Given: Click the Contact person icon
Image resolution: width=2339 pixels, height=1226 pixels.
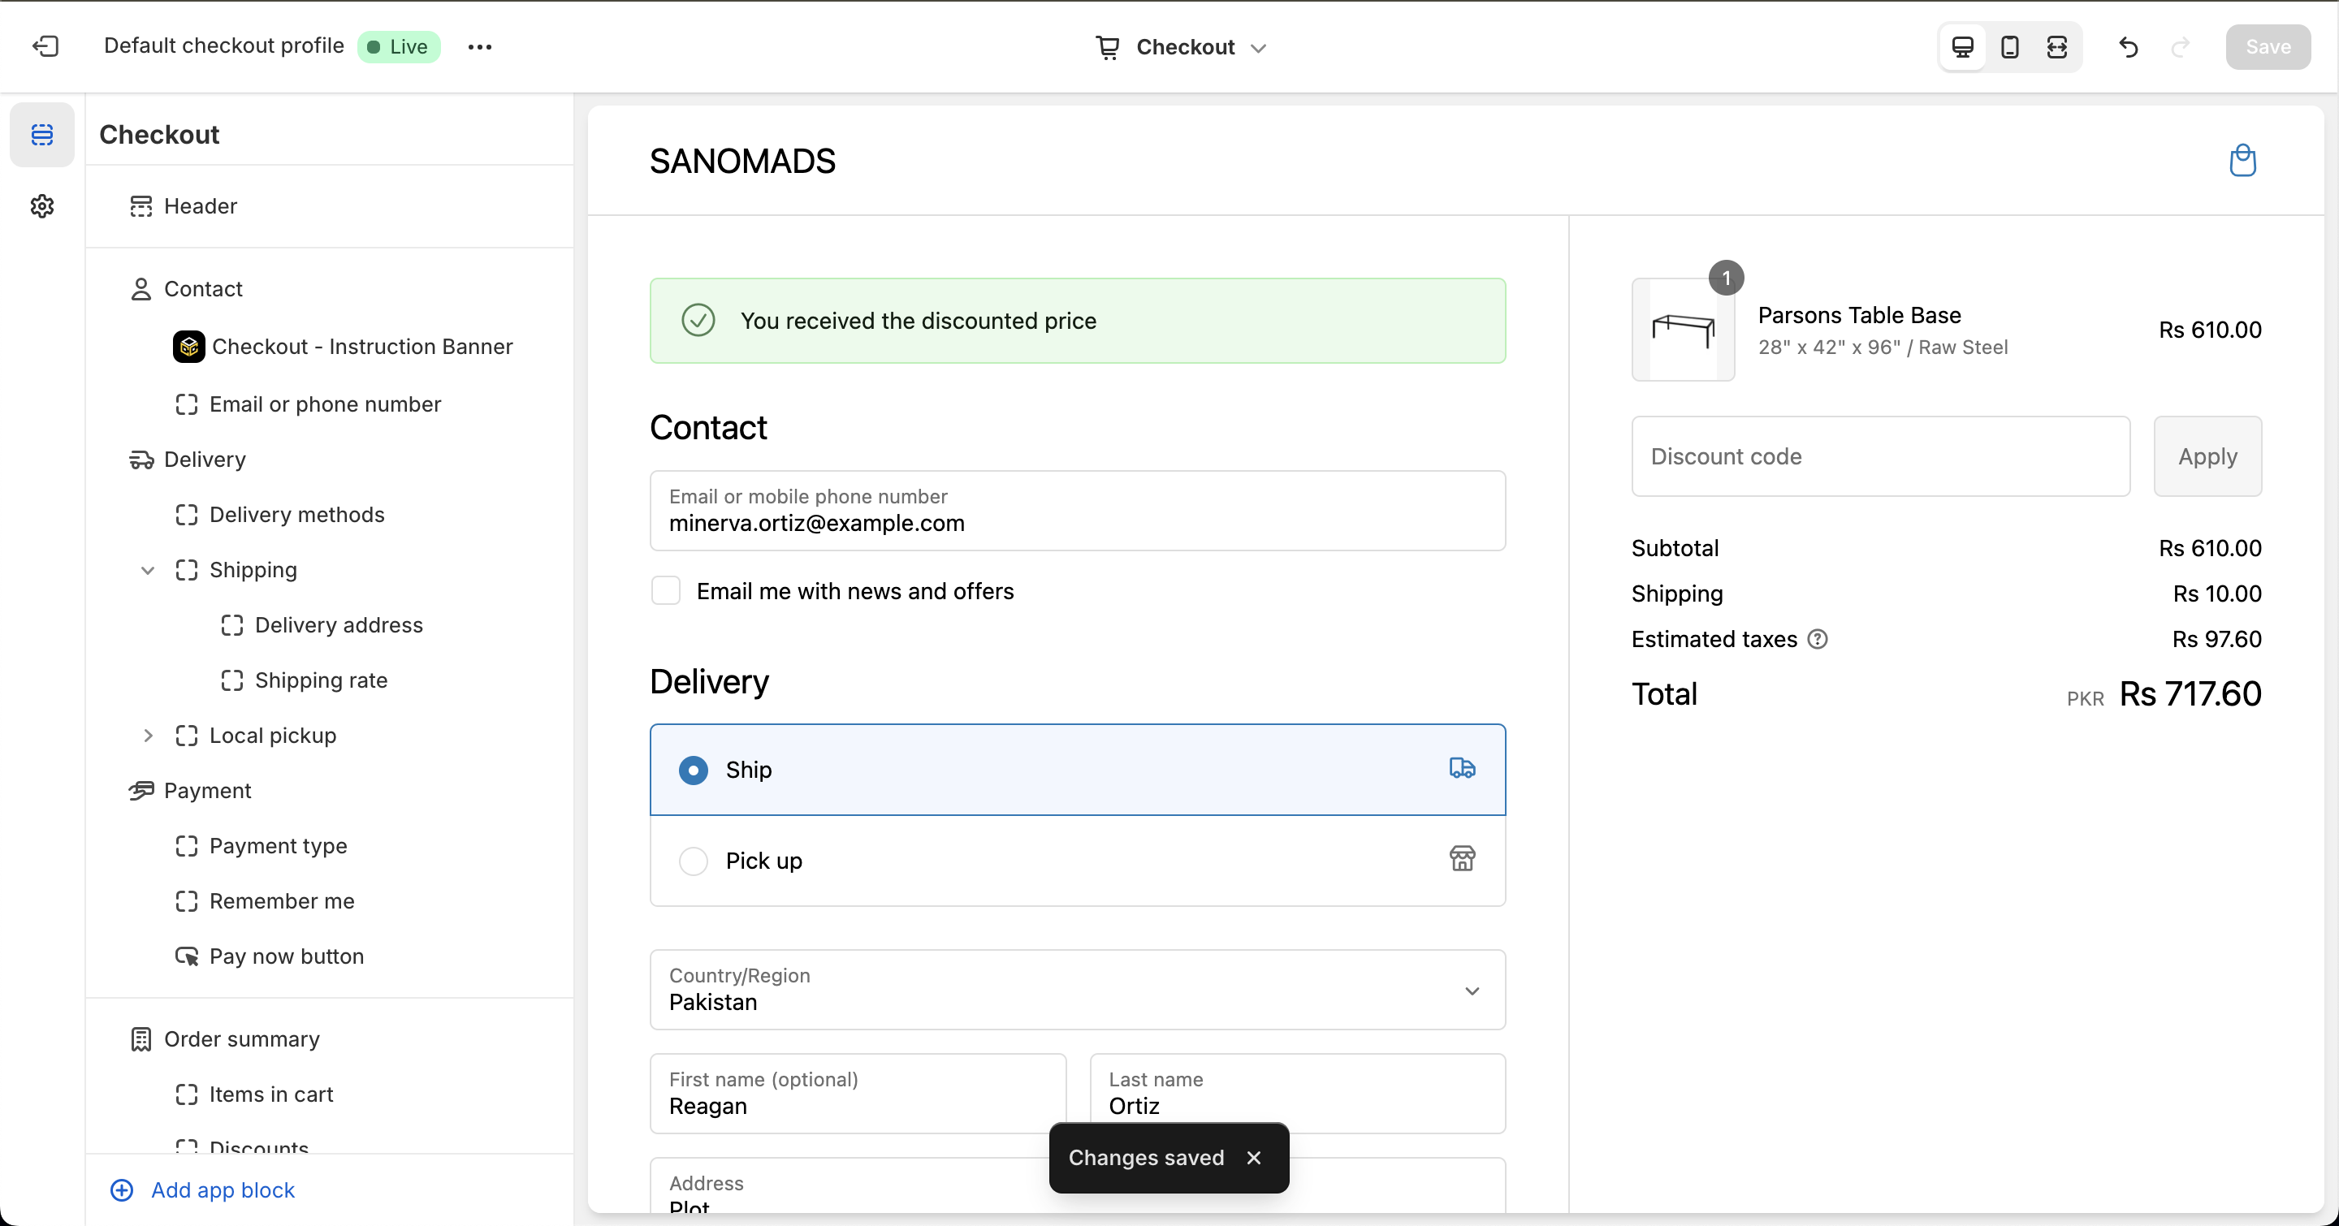Looking at the screenshot, I should pyautogui.click(x=141, y=288).
